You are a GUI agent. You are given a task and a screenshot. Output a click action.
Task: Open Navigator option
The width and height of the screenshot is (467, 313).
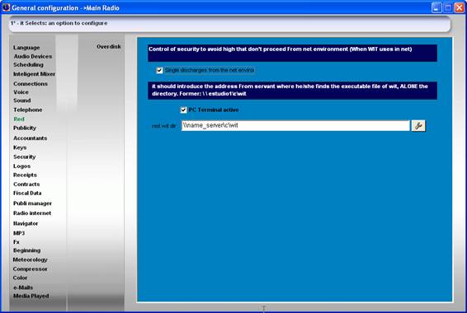tap(26, 223)
